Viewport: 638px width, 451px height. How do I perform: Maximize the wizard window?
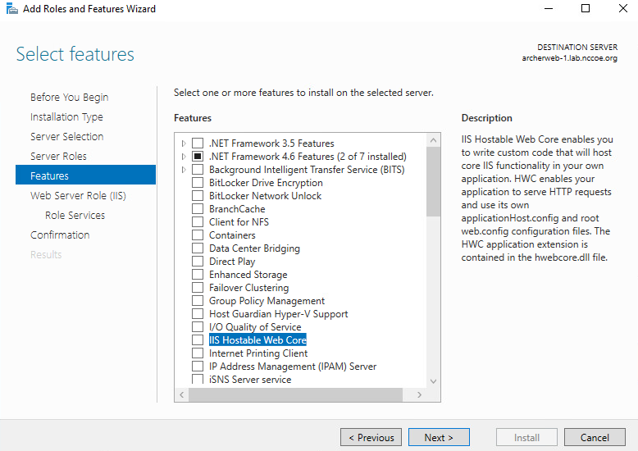tap(586, 8)
